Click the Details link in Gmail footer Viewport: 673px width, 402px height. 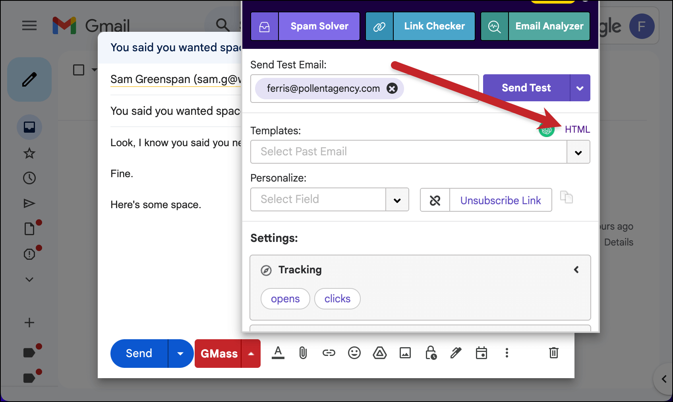click(619, 242)
